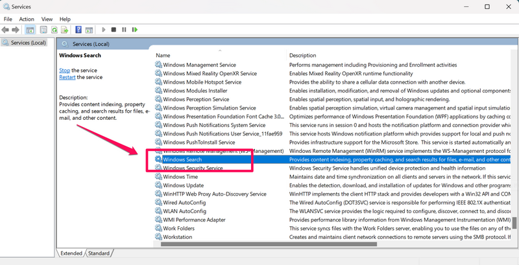Screen dimensions: 519x265
Task: Click the Start Service play icon
Action: click(x=103, y=30)
